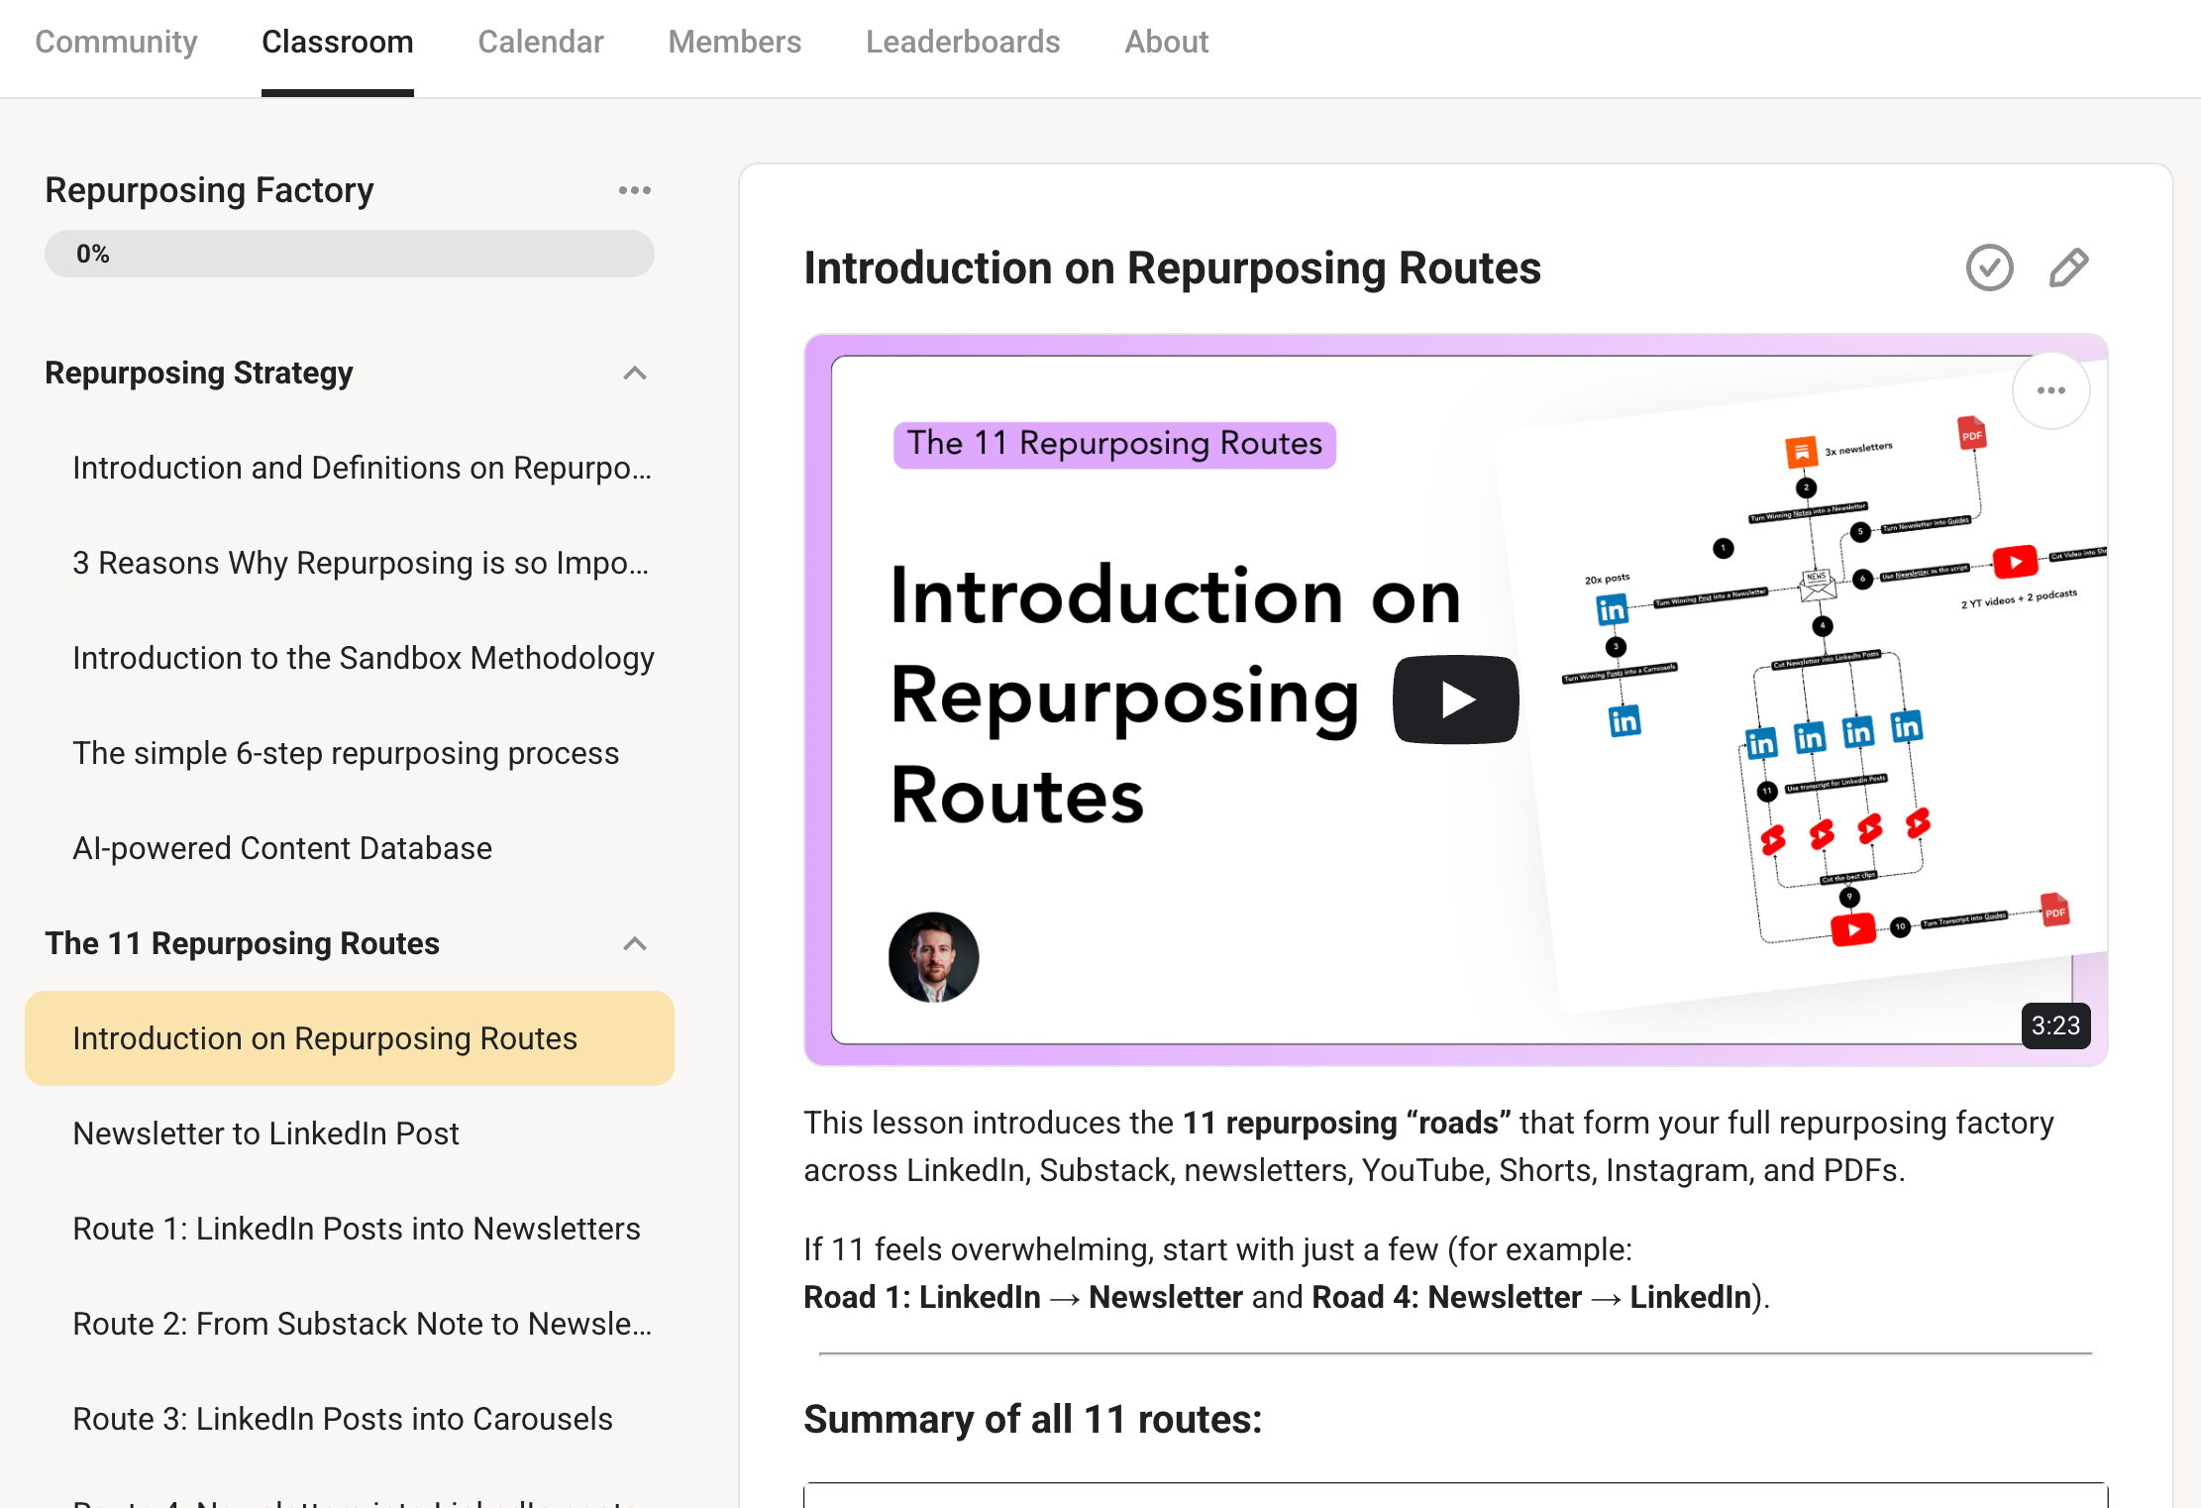Viewport: 2201px width, 1508px height.
Task: Open the Leaderboards tab
Action: [962, 42]
